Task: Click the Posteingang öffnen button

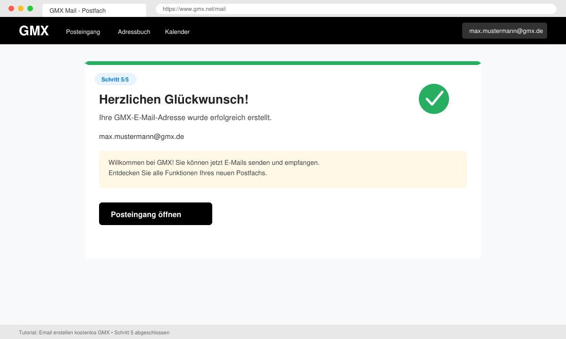Action: click(x=156, y=214)
